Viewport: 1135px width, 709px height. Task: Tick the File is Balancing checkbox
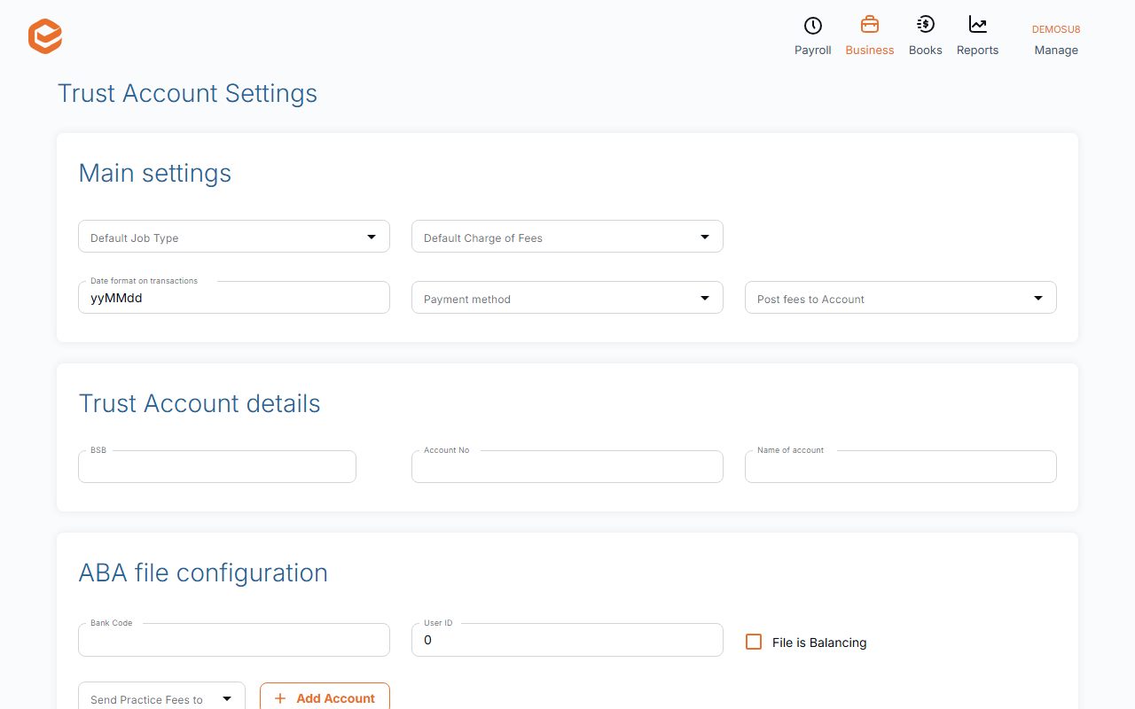[754, 642]
